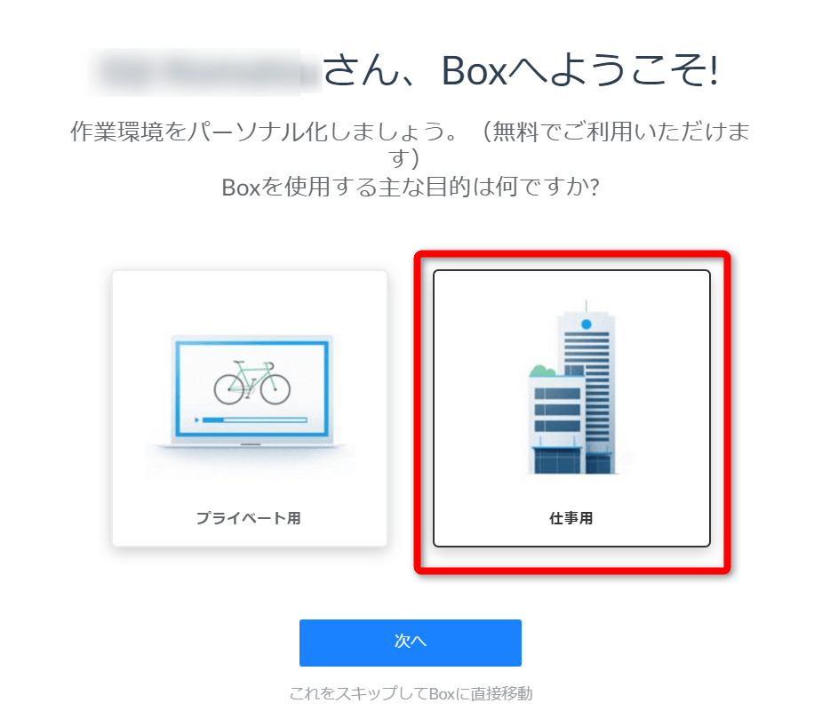Click the dark ground-floor entrance of the building
This screenshot has height=727, width=838.
tap(558, 460)
